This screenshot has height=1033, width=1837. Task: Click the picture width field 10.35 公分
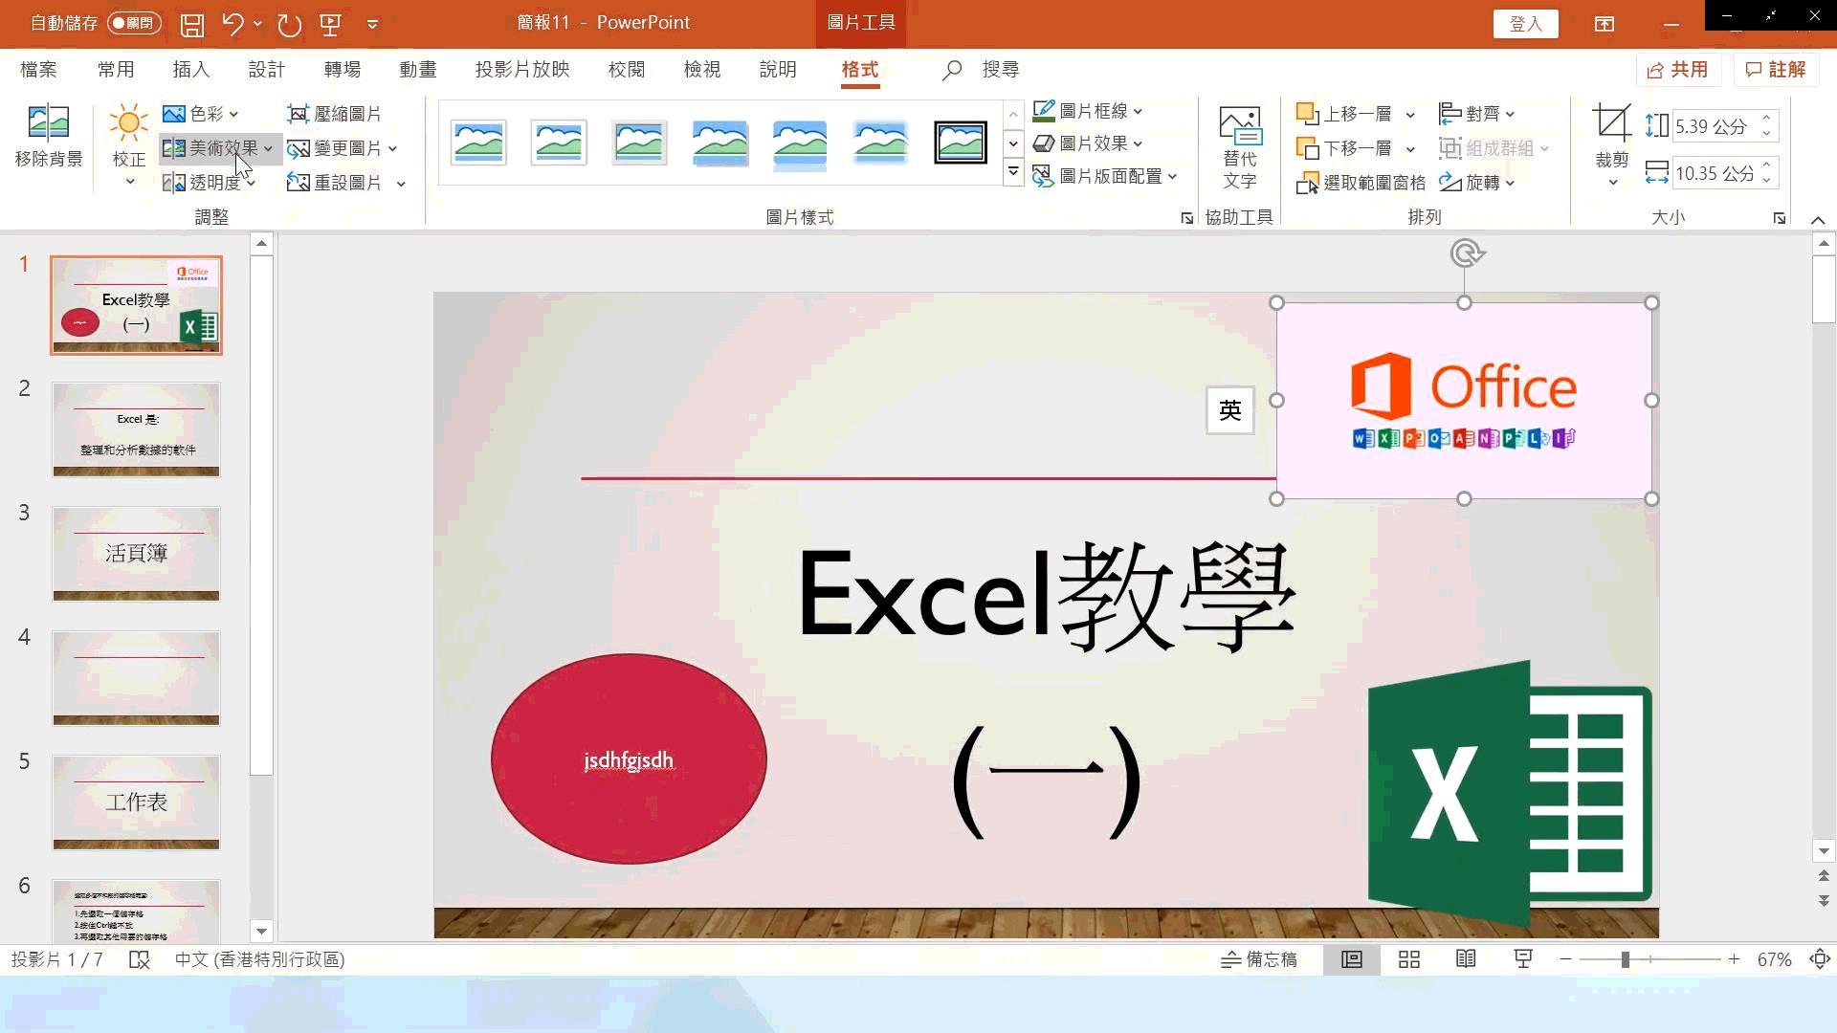pos(1715,173)
